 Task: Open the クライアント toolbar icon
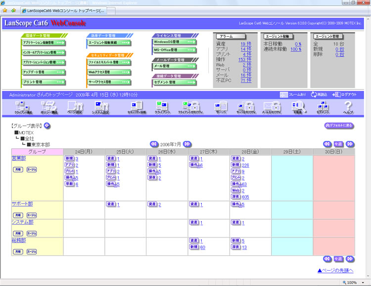[162, 107]
